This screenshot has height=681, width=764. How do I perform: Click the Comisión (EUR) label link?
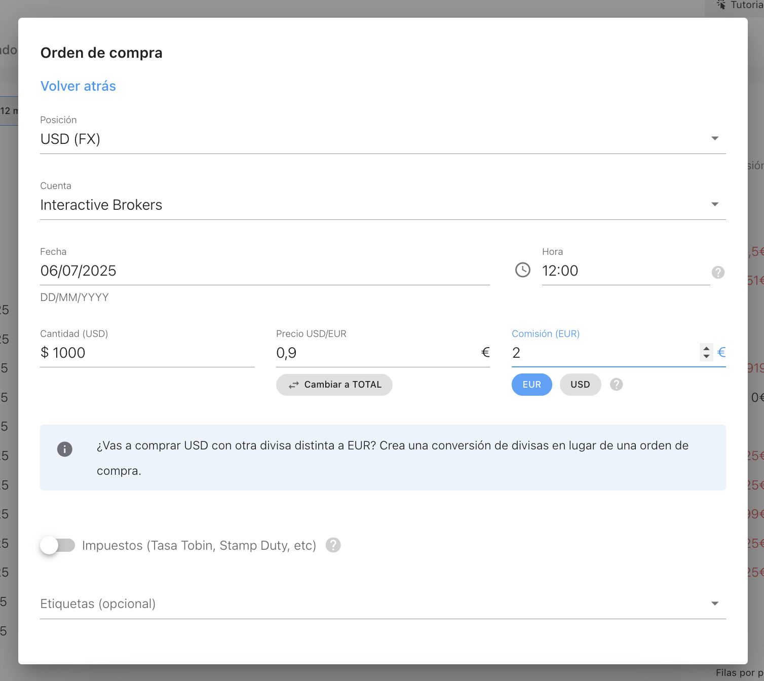pyautogui.click(x=545, y=333)
